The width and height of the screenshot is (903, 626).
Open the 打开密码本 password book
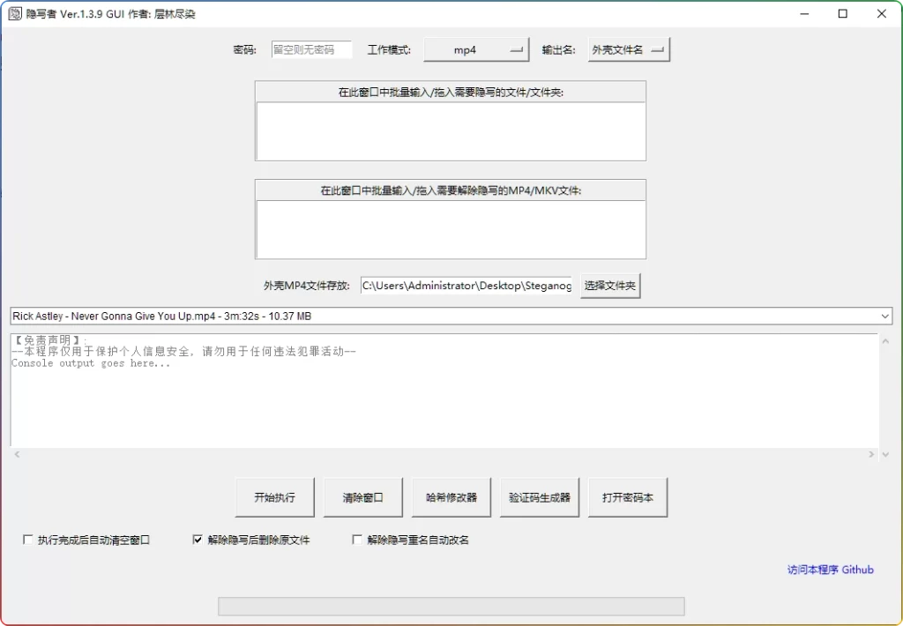pos(627,496)
